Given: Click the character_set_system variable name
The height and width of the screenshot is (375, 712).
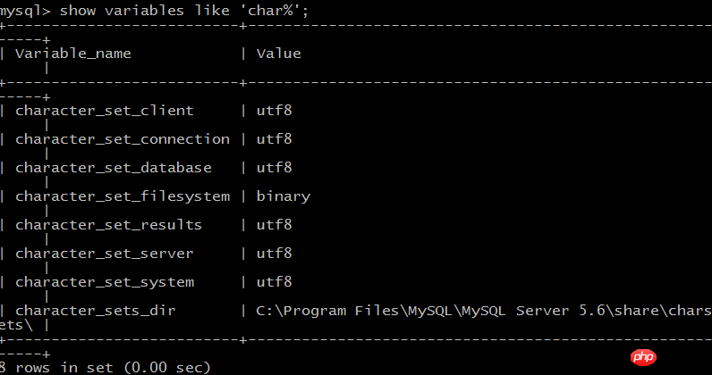Looking at the screenshot, I should [104, 282].
